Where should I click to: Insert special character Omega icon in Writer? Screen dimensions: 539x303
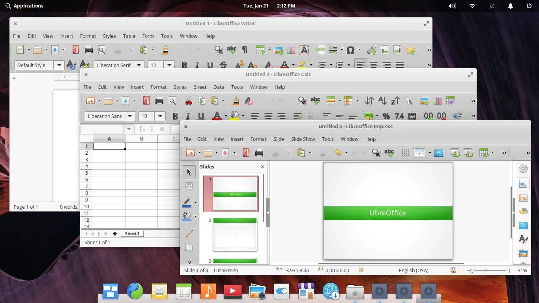point(350,50)
